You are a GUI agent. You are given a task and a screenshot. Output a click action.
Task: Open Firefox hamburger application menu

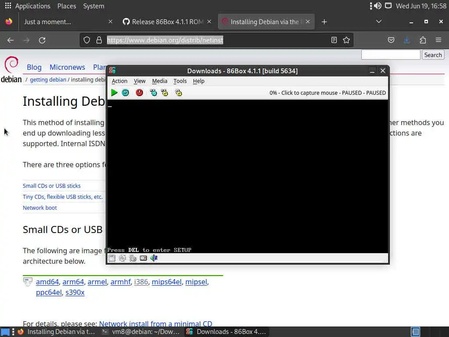pos(438,40)
